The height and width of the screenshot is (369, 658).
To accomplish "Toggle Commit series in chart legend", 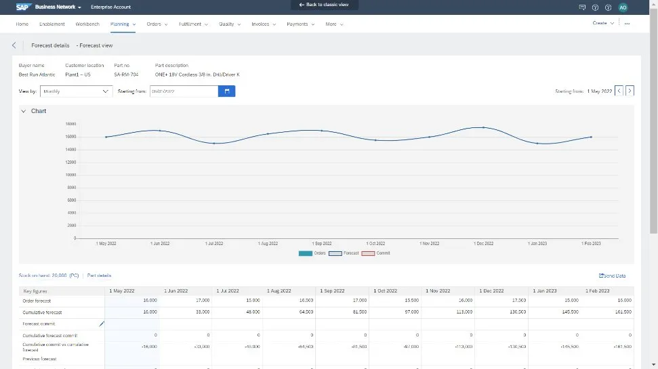I will click(x=375, y=253).
